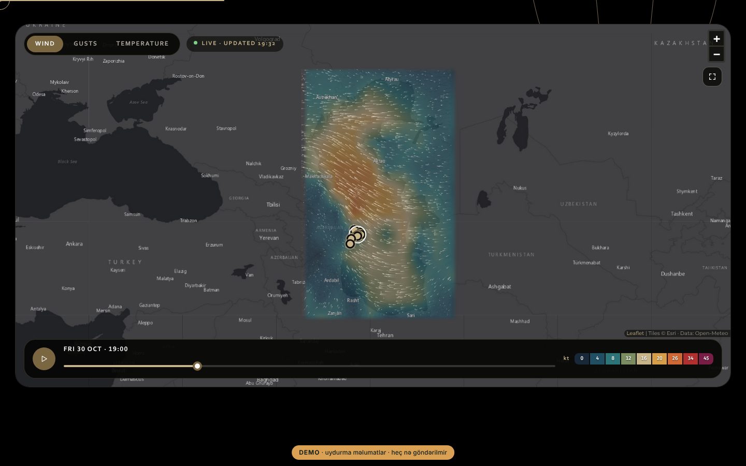The image size is (746, 466).
Task: Enter fullscreen map view
Action: coord(712,77)
